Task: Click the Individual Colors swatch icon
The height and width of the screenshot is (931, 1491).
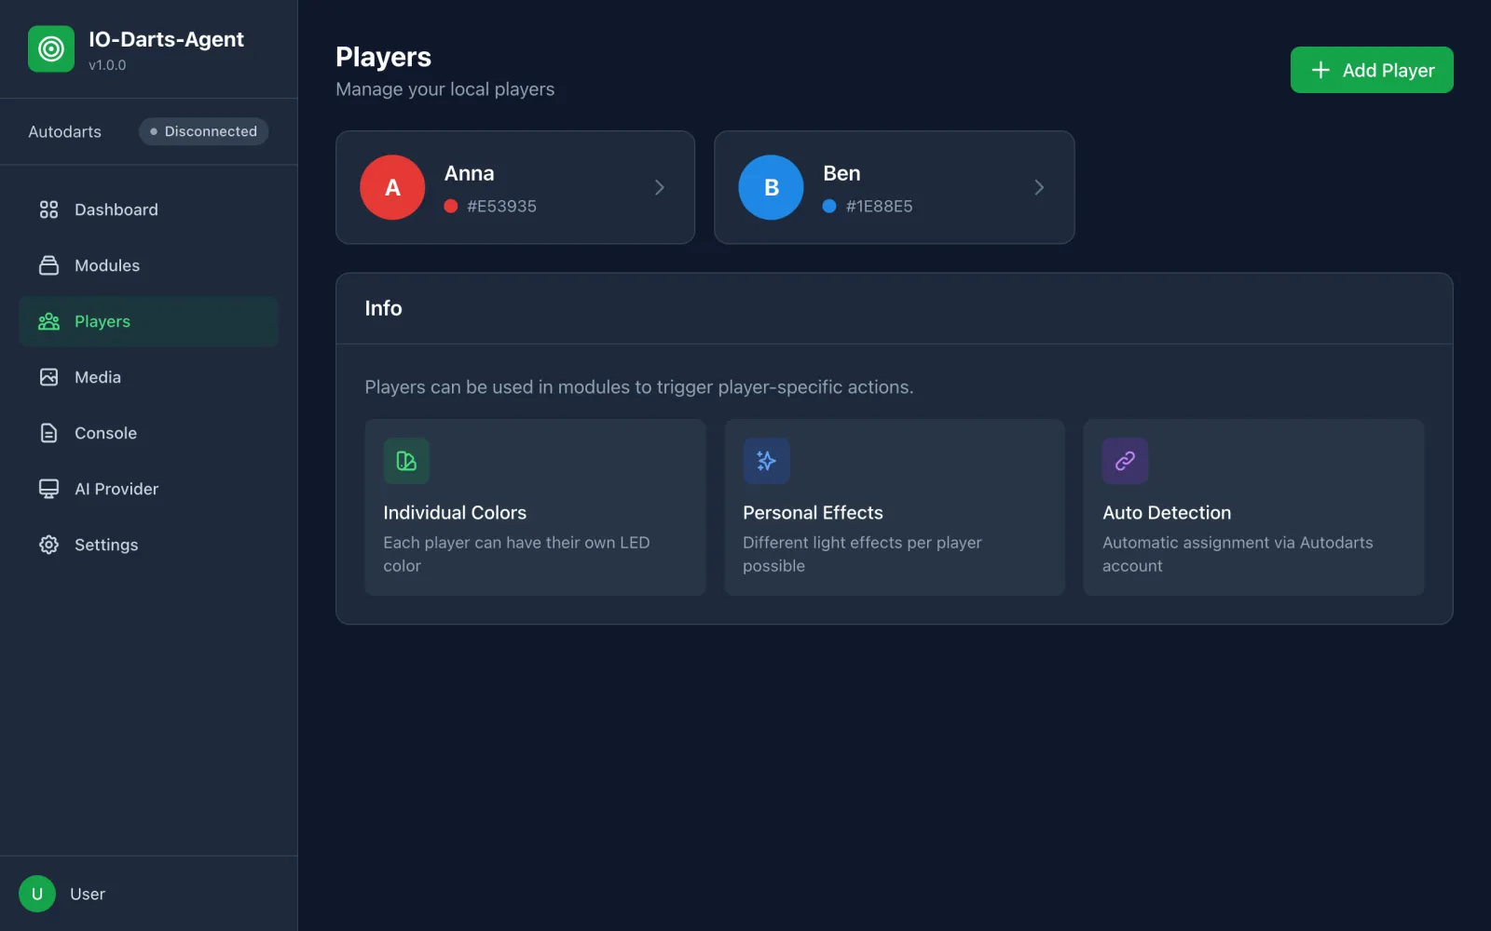Action: (406, 461)
